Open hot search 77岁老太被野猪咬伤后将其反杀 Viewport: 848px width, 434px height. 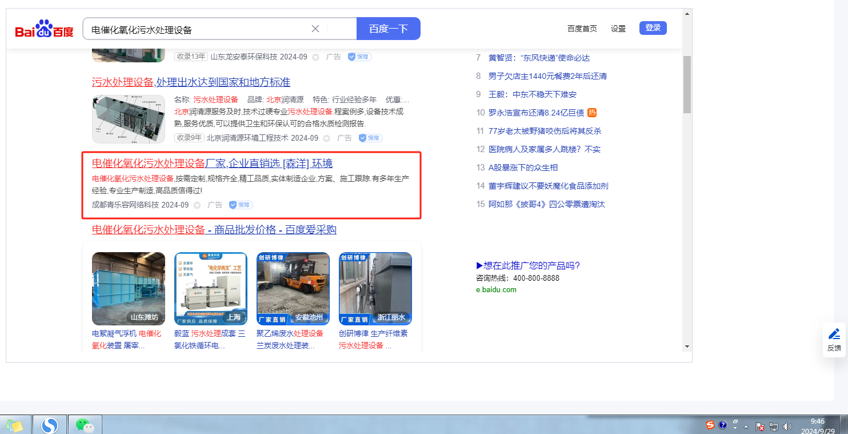tap(545, 131)
